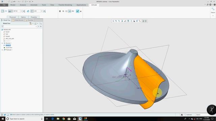The height and width of the screenshot is (121, 216).
Task: Click the tree expand plus button
Action: (41, 26)
